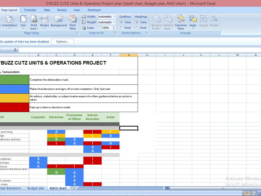Open the Developer ribbon tab
Screen dimensions: 261x196
click(x=94, y=10)
